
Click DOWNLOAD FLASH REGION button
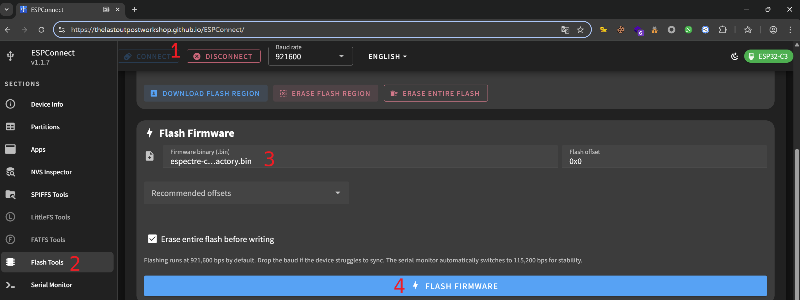tap(206, 93)
